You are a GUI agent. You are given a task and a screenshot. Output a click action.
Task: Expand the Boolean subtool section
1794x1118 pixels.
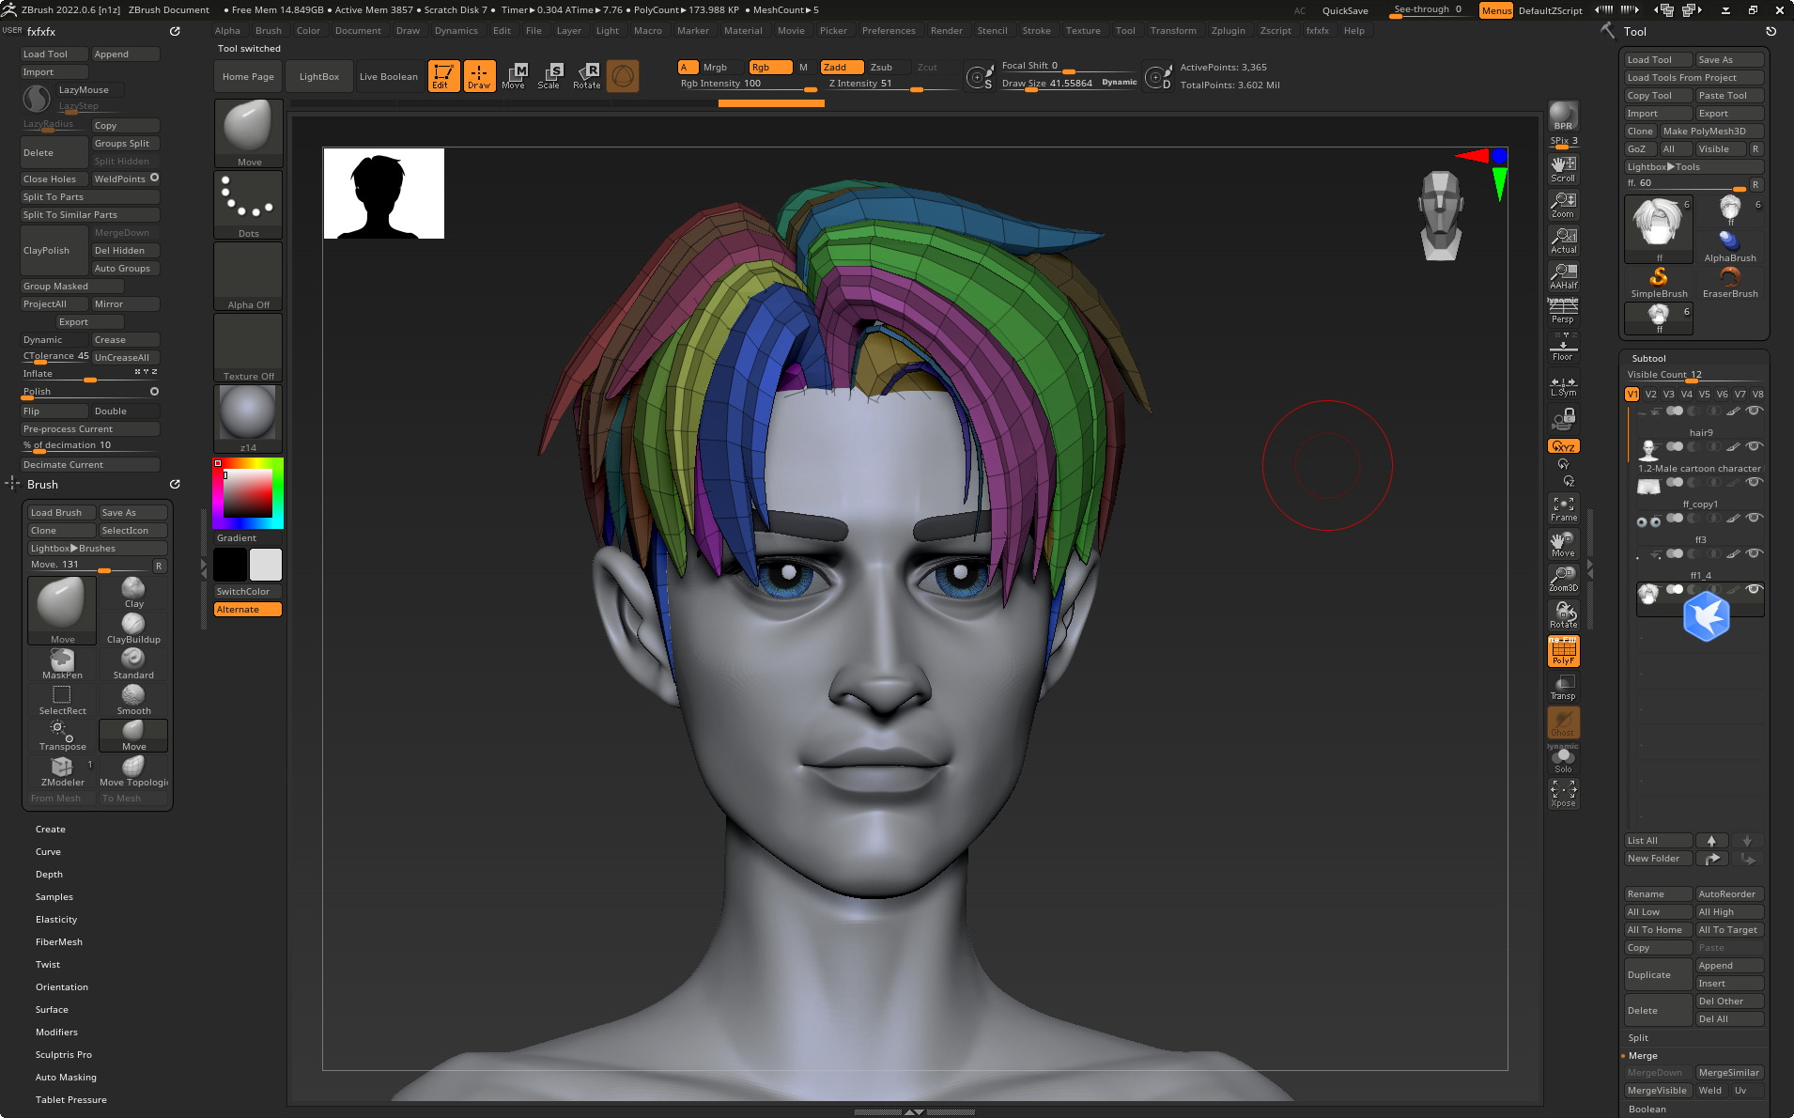coord(1647,1110)
